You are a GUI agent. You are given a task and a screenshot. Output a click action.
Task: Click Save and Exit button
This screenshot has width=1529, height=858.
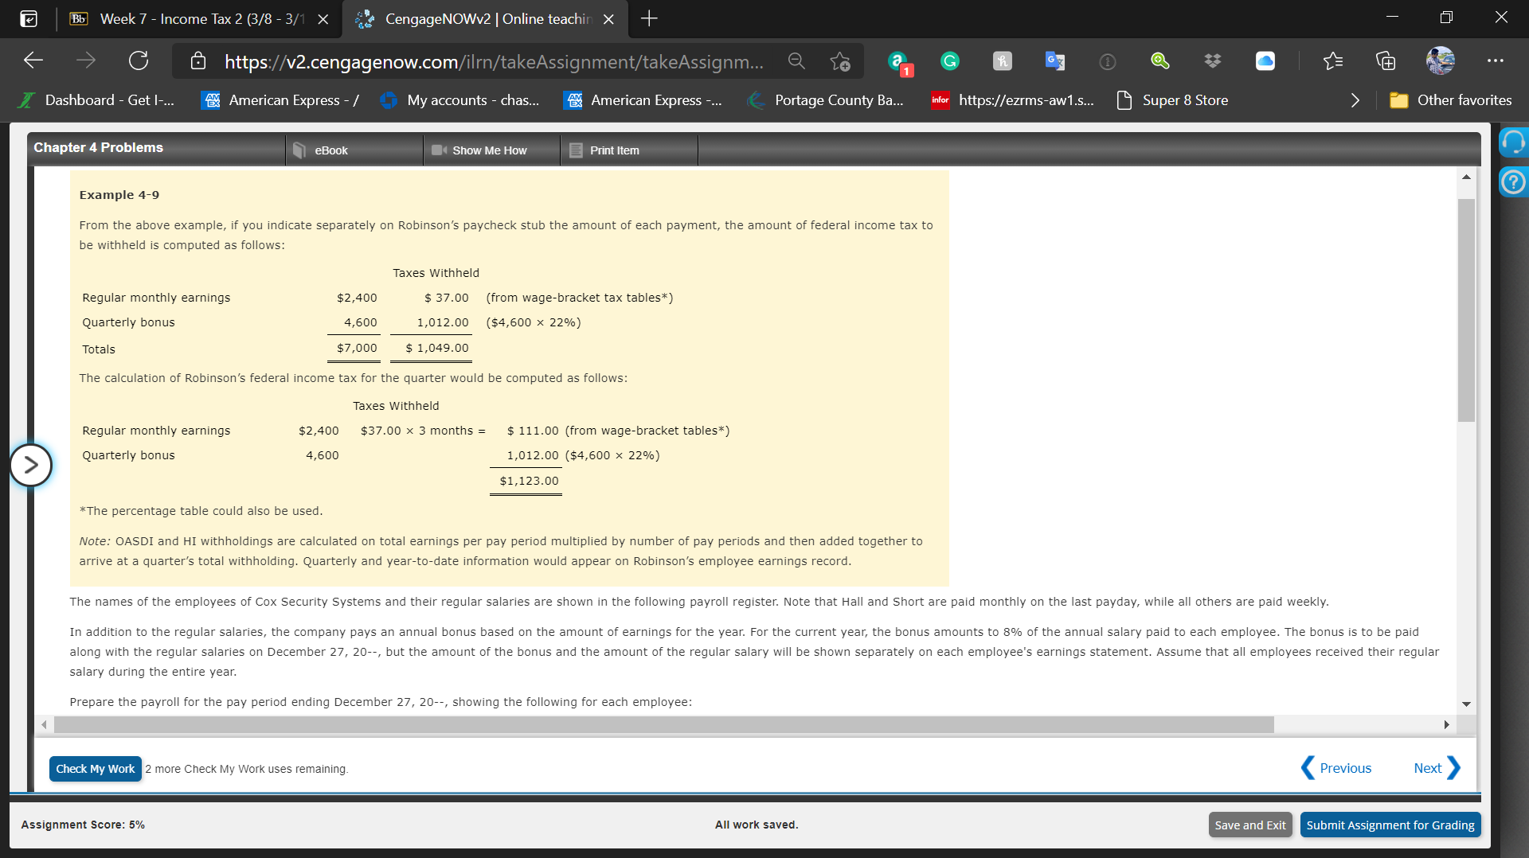(1250, 825)
